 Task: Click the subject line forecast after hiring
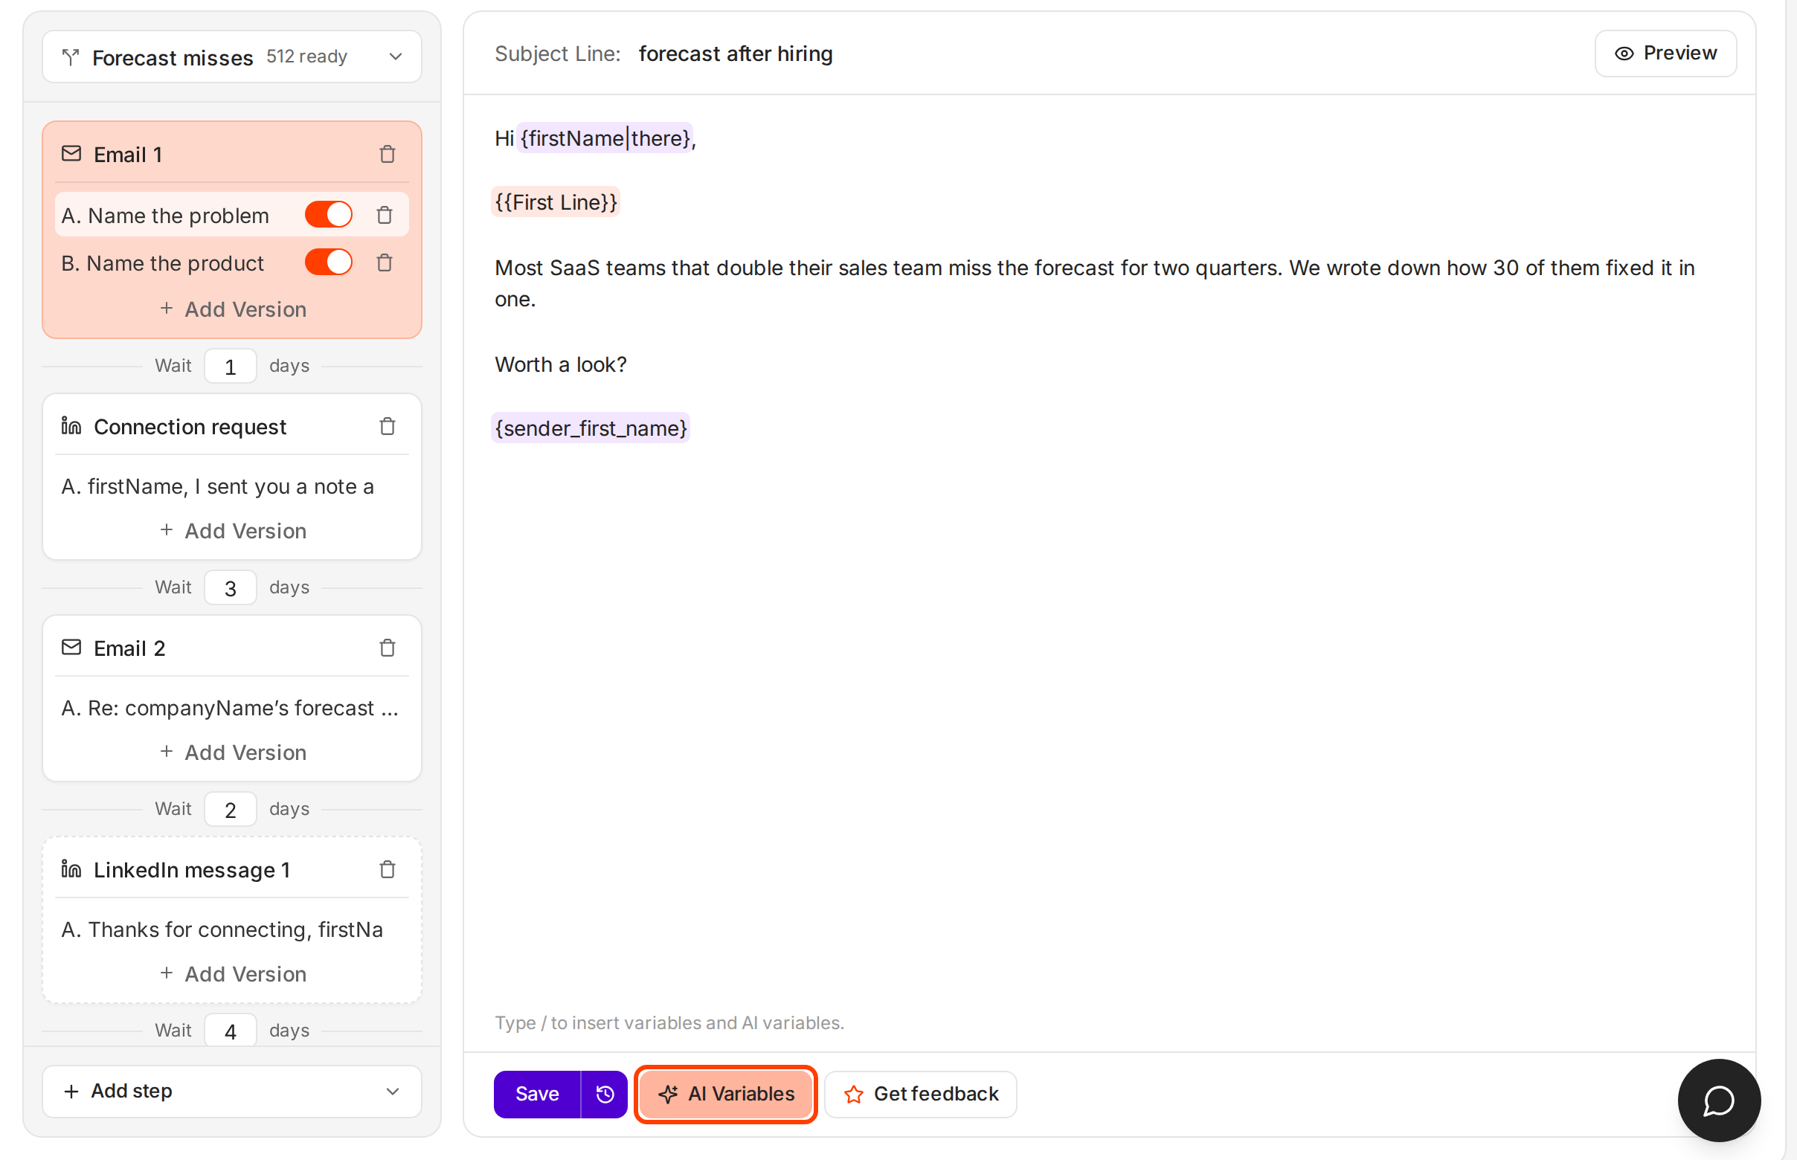coord(736,54)
